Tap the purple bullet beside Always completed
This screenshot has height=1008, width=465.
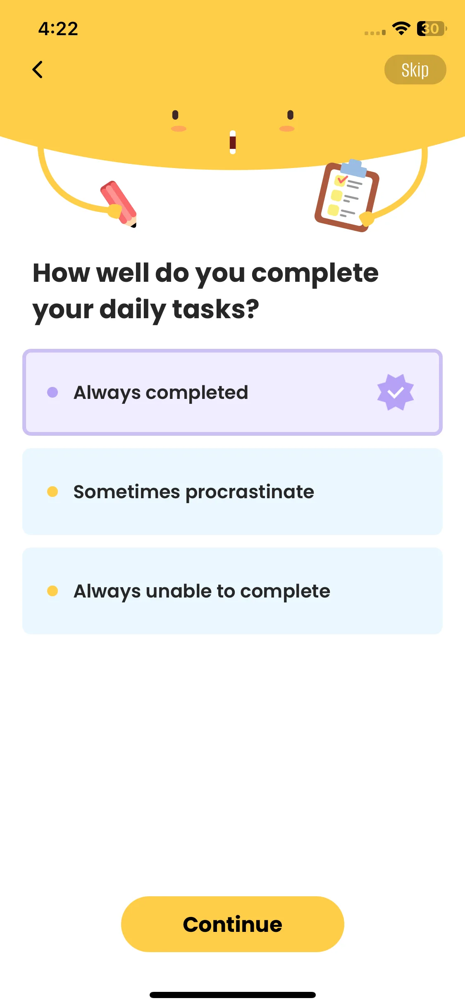[52, 392]
